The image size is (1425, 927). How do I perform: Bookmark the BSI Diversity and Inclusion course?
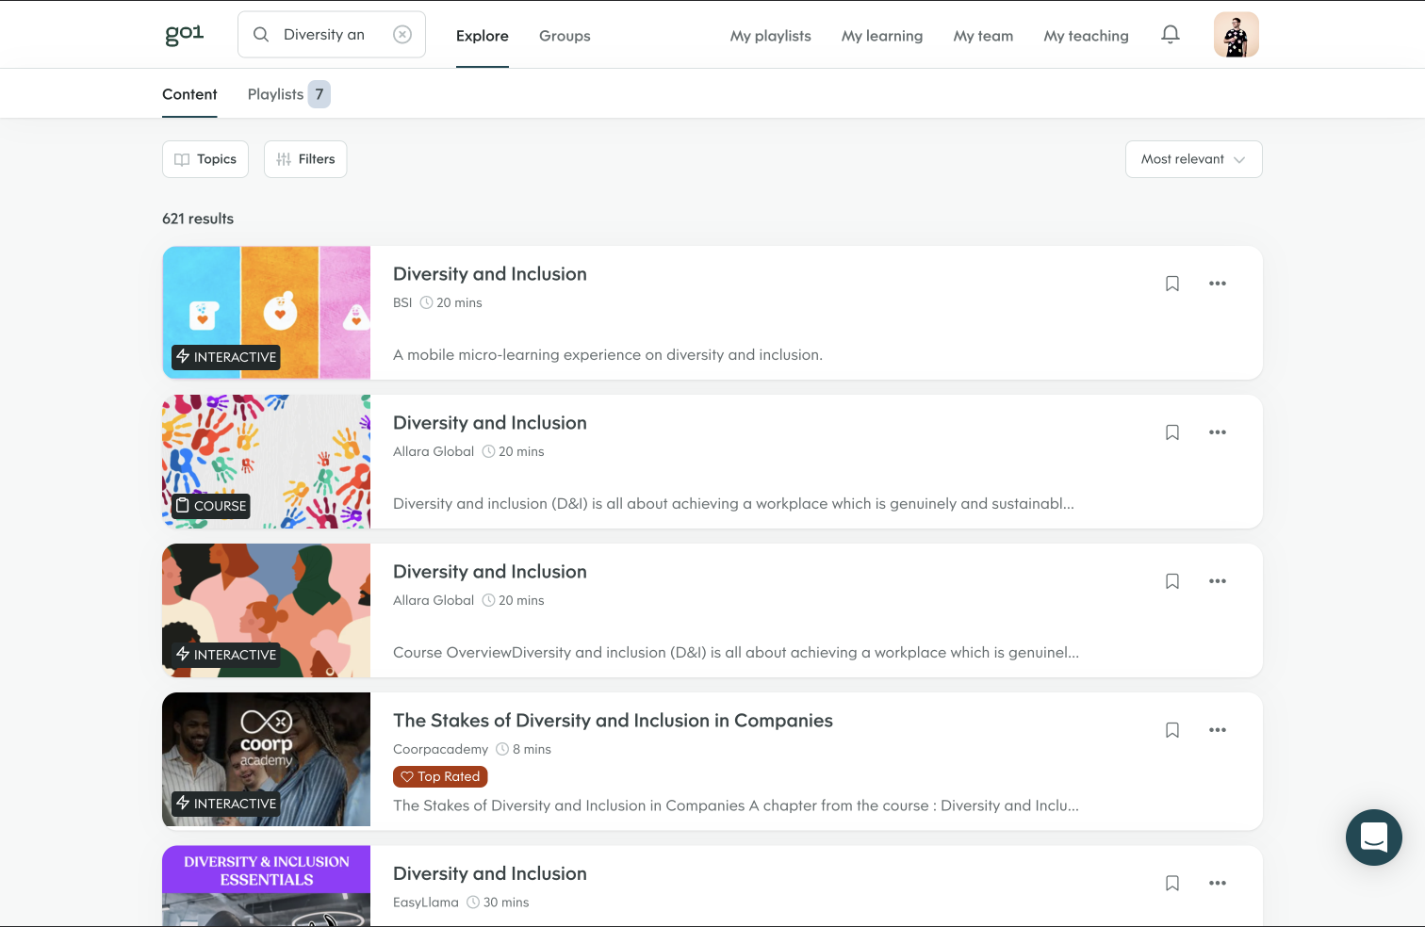(x=1171, y=283)
